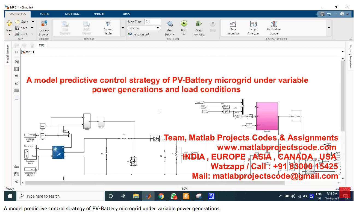Switch to the DEBUG ribbon tab

click(45, 14)
